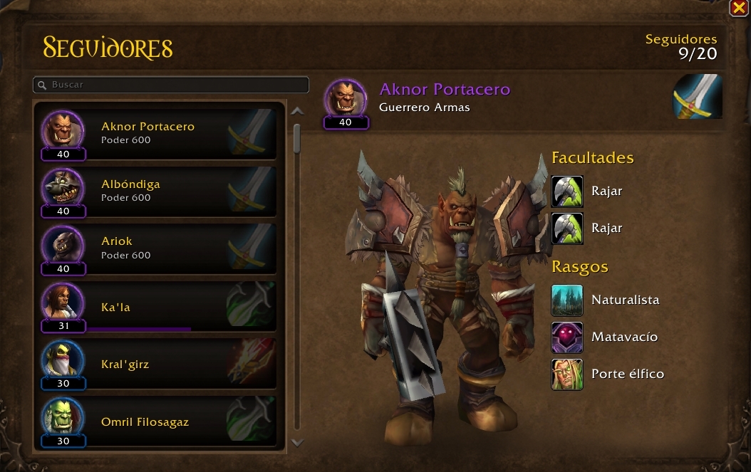The image size is (751, 472).
Task: Select the Matavacío trait icon
Action: point(567,337)
